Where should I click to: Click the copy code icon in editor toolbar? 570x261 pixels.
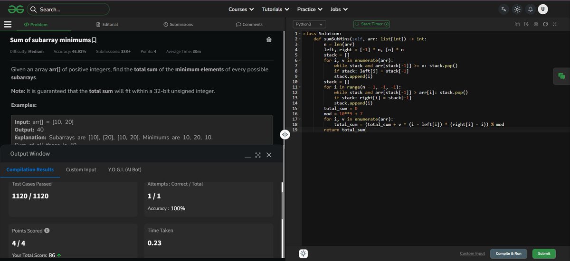[517, 24]
